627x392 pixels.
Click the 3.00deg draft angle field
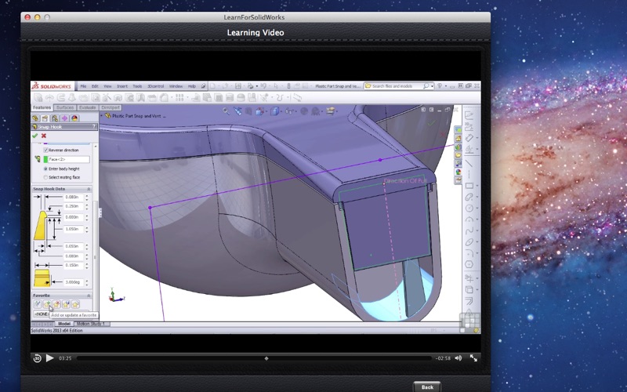pos(74,282)
